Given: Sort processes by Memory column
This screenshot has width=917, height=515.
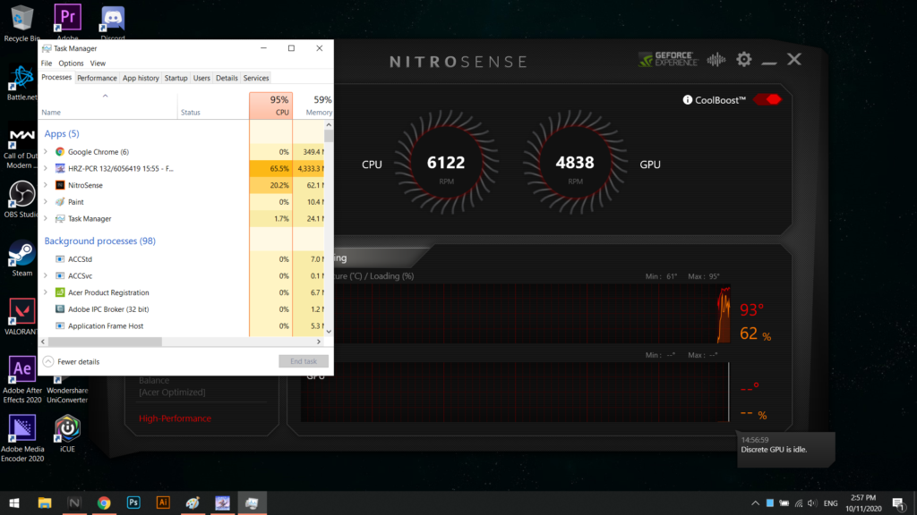Looking at the screenshot, I should [313, 106].
